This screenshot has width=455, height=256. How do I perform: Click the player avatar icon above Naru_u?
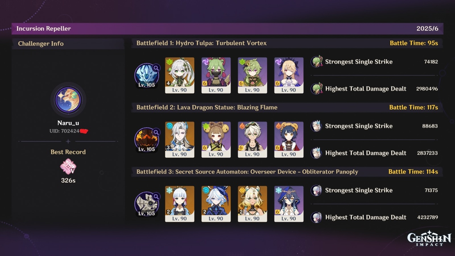(68, 100)
